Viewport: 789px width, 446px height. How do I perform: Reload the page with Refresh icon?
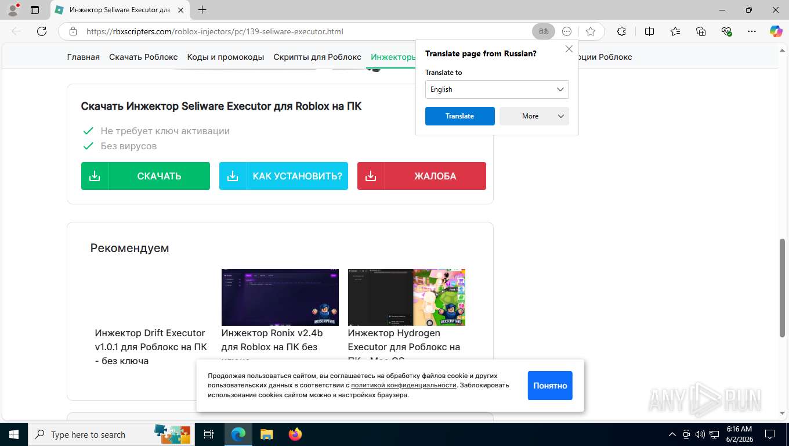coord(42,31)
